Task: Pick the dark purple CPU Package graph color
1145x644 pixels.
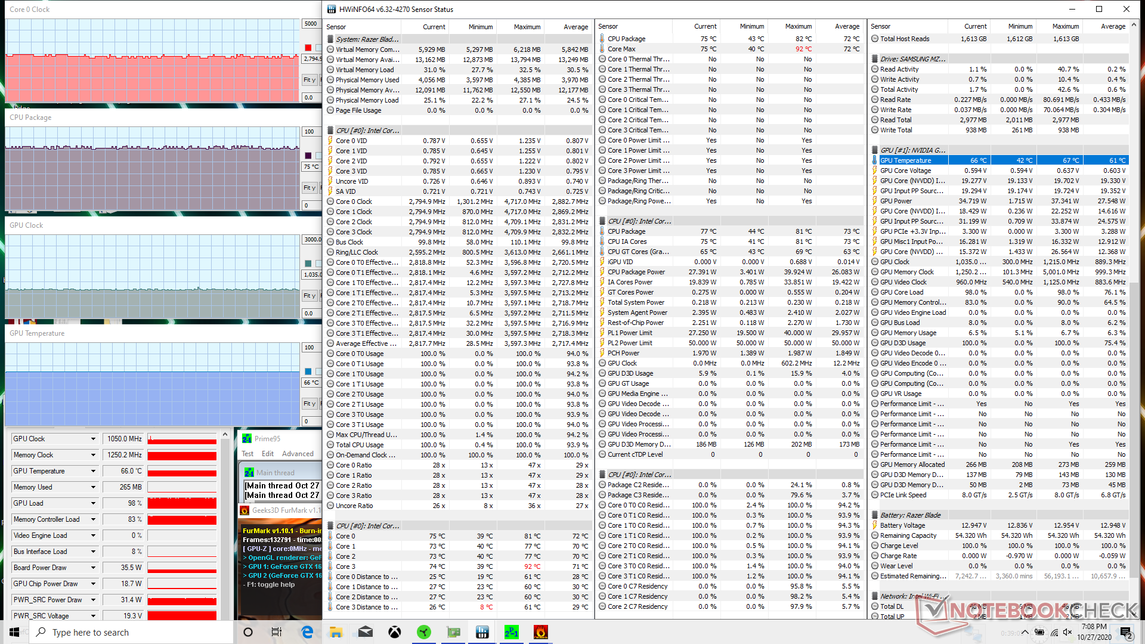Action: (308, 156)
